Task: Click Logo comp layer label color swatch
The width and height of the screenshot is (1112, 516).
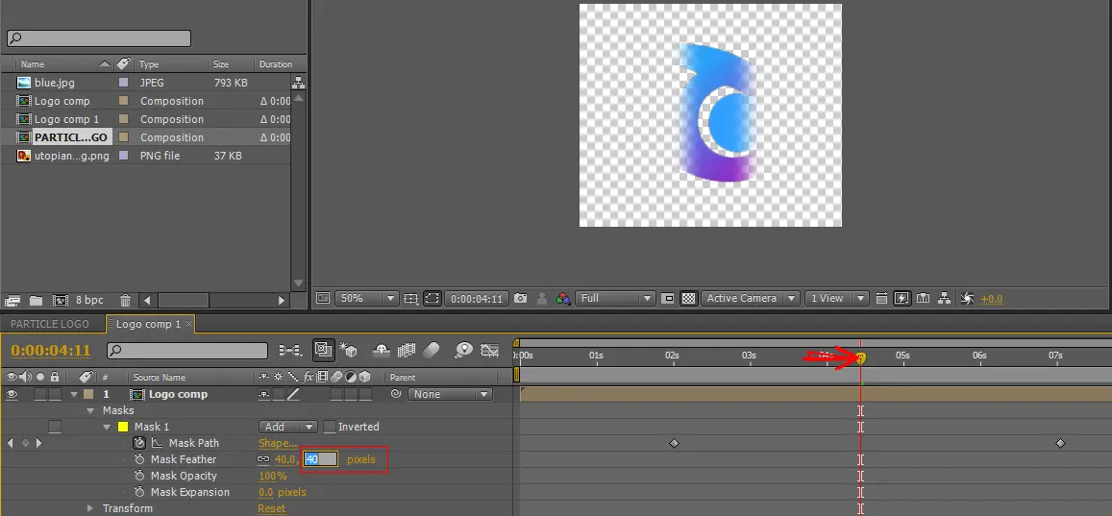Action: click(87, 394)
